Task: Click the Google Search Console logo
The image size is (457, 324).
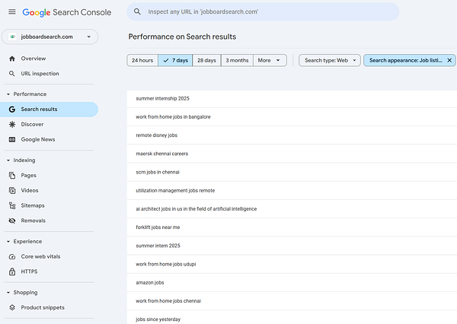Action: pyautogui.click(x=67, y=12)
